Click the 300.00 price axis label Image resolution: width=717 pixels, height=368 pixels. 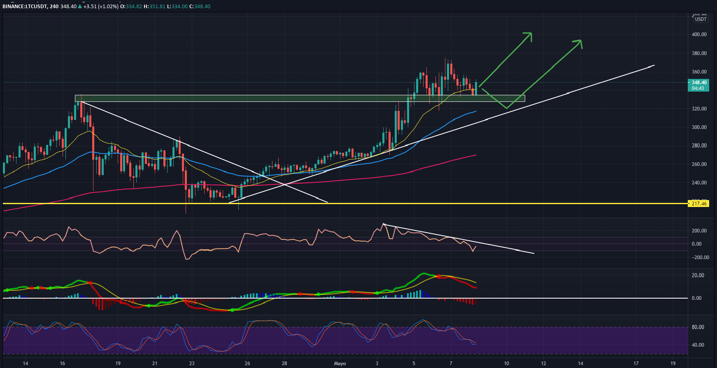[699, 127]
